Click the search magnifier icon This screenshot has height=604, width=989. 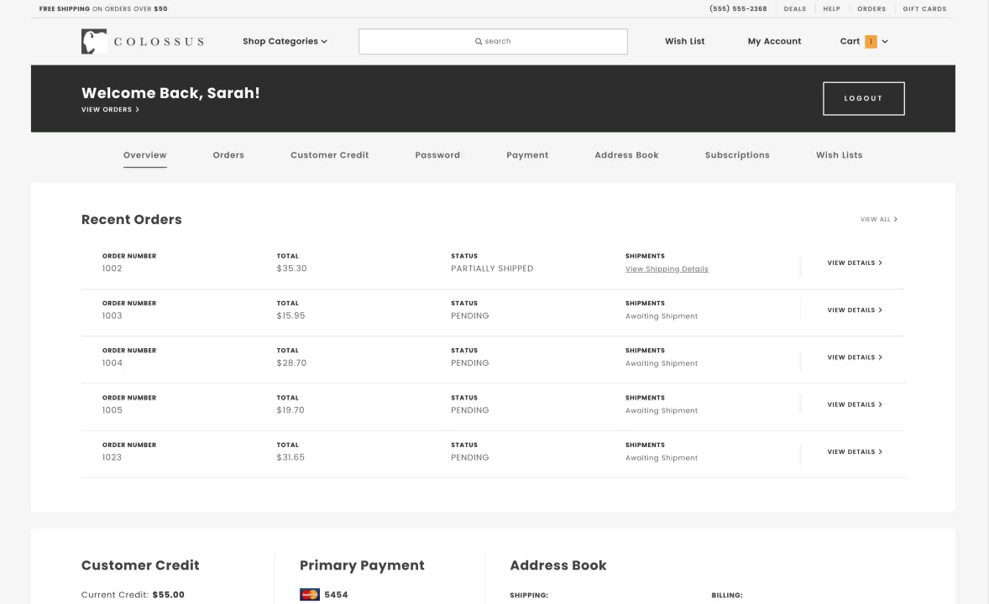click(479, 41)
